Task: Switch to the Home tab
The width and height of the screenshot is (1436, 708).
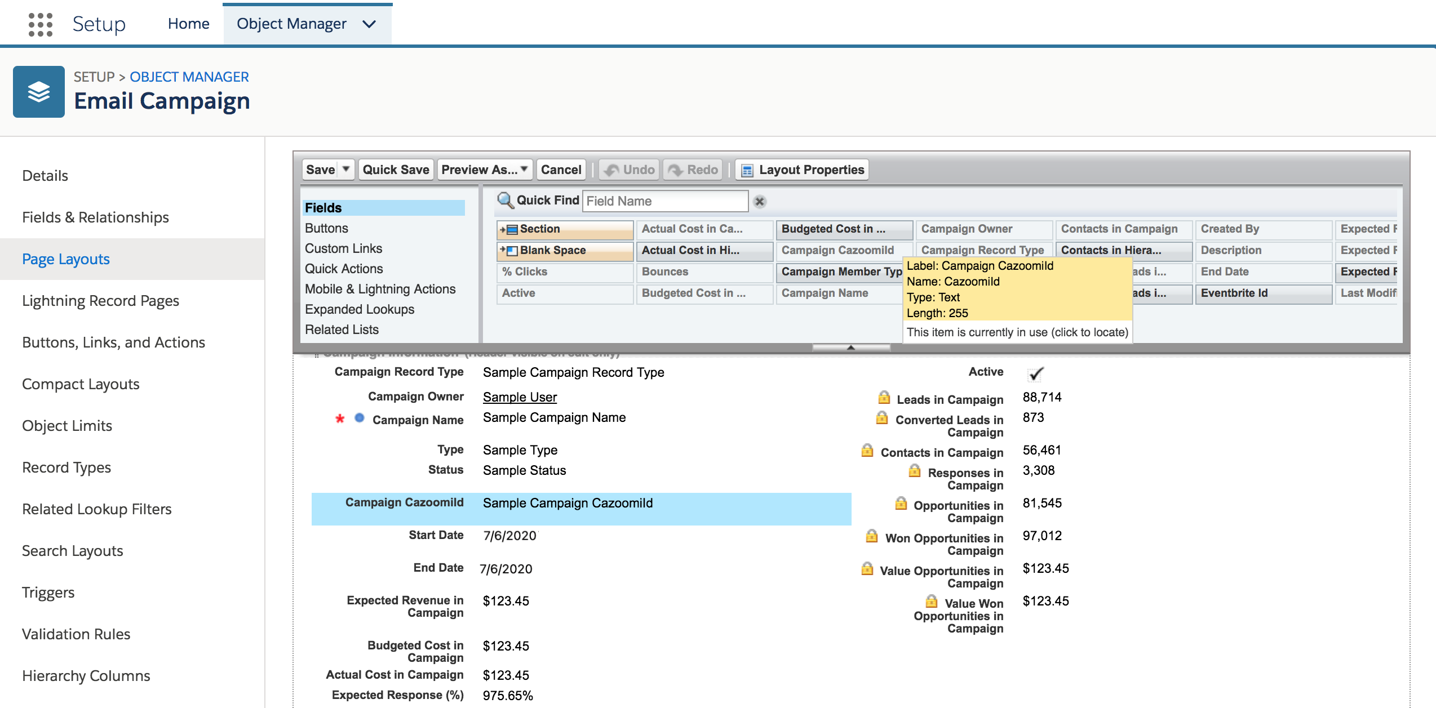Action: (188, 24)
